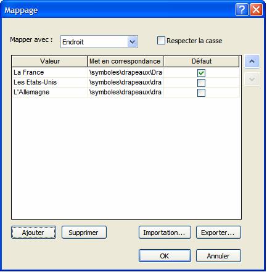Select the L'Allemagne mapped path cell
Screen dimensions: 267x272
(x=125, y=92)
